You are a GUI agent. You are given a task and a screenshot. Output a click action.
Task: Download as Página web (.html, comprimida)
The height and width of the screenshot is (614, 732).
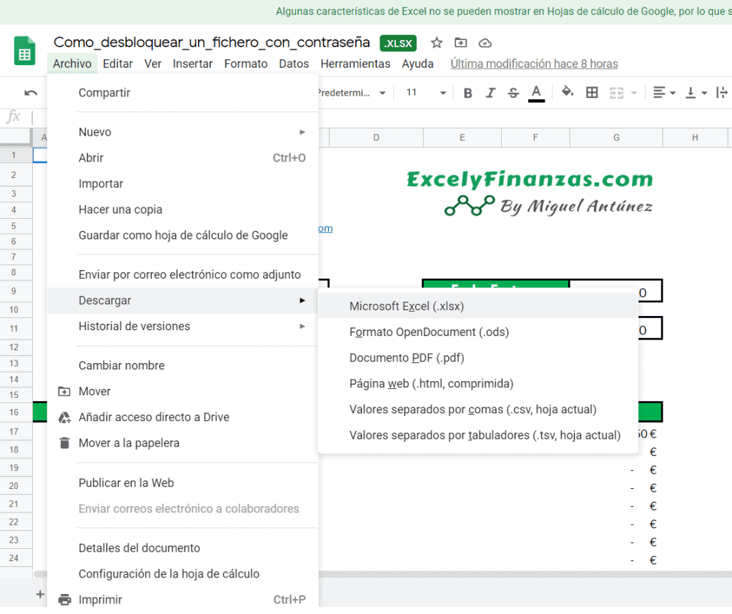click(x=478, y=384)
